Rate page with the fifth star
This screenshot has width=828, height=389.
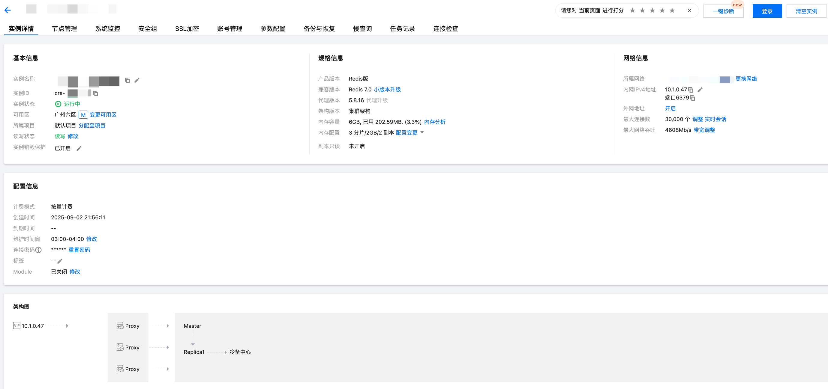[x=672, y=10]
